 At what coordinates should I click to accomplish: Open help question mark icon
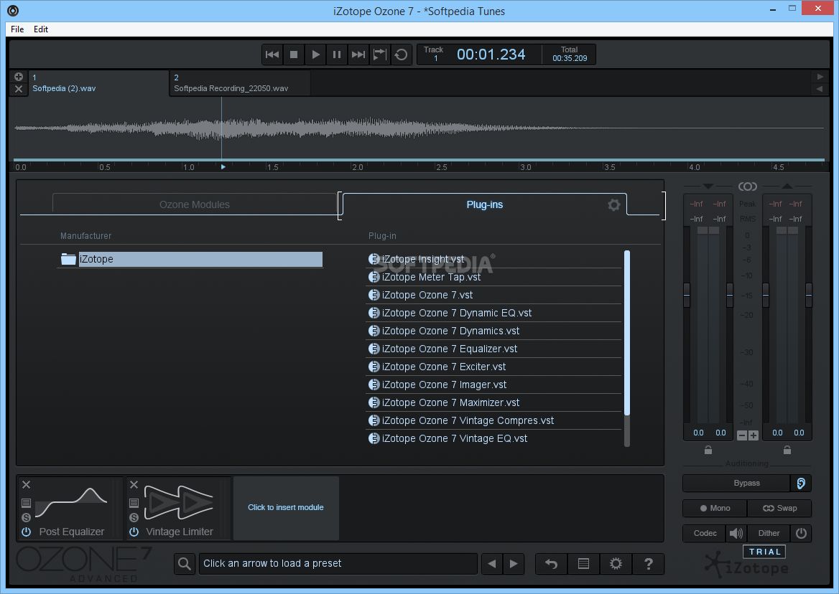tap(648, 564)
